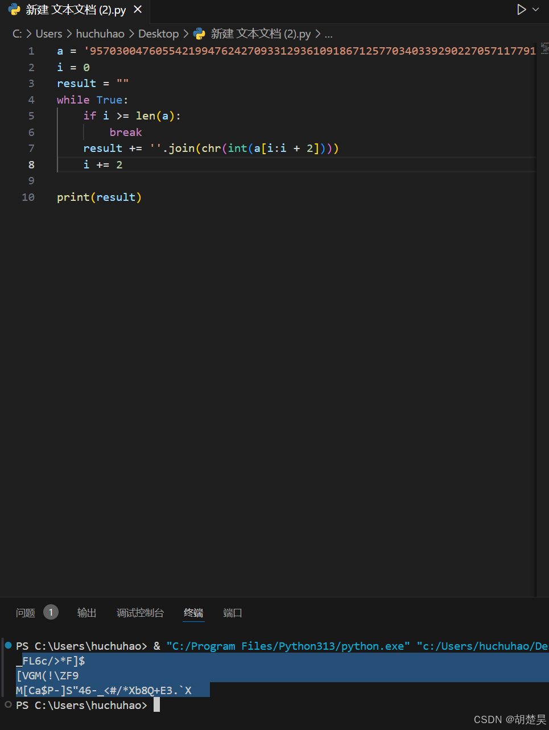Click the minimap at editor right edge

point(544,48)
